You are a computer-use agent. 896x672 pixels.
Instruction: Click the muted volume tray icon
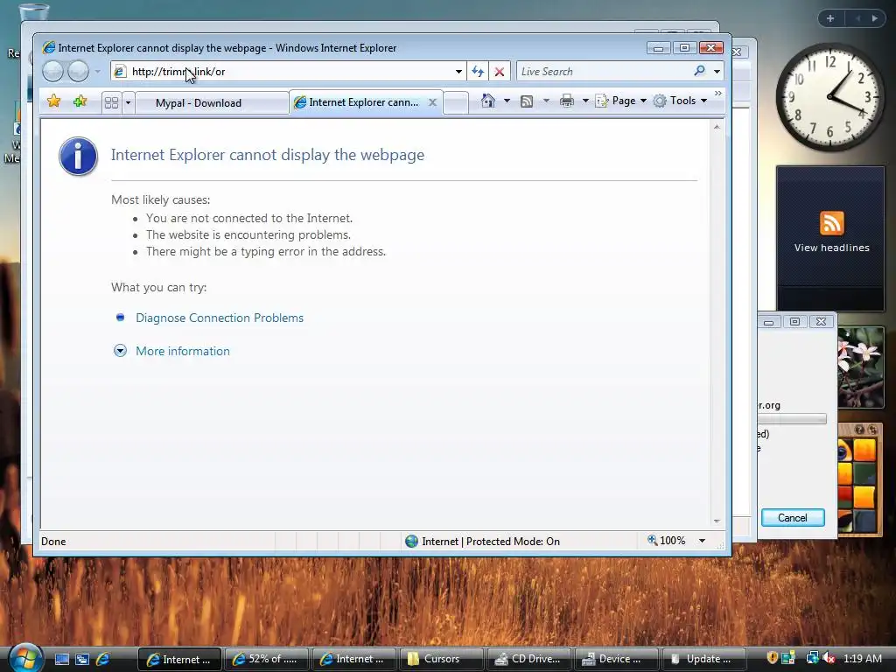click(x=828, y=658)
